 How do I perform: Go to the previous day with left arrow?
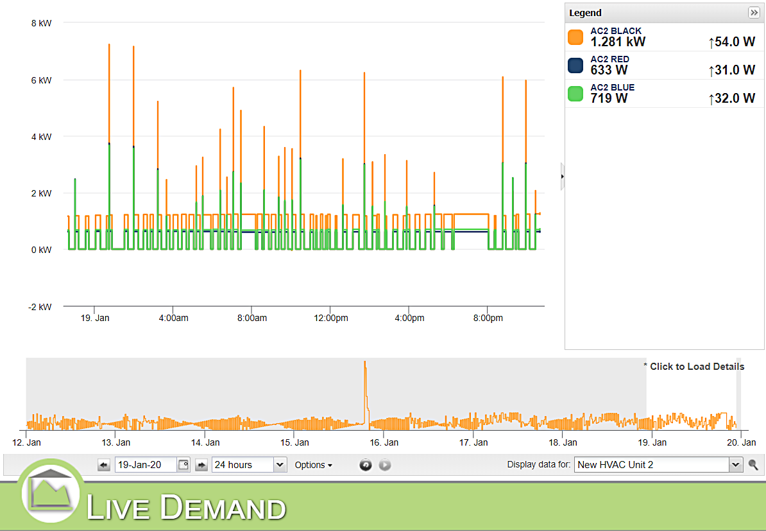(x=104, y=465)
